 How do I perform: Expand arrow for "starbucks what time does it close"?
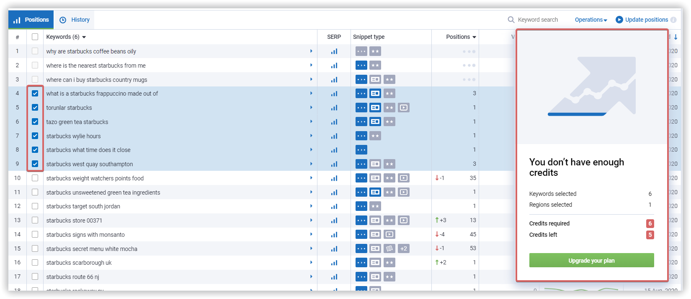311,149
